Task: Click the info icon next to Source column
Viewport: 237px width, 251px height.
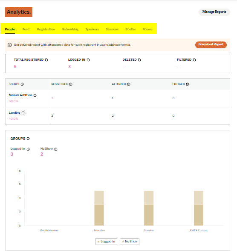Action: click(x=22, y=84)
